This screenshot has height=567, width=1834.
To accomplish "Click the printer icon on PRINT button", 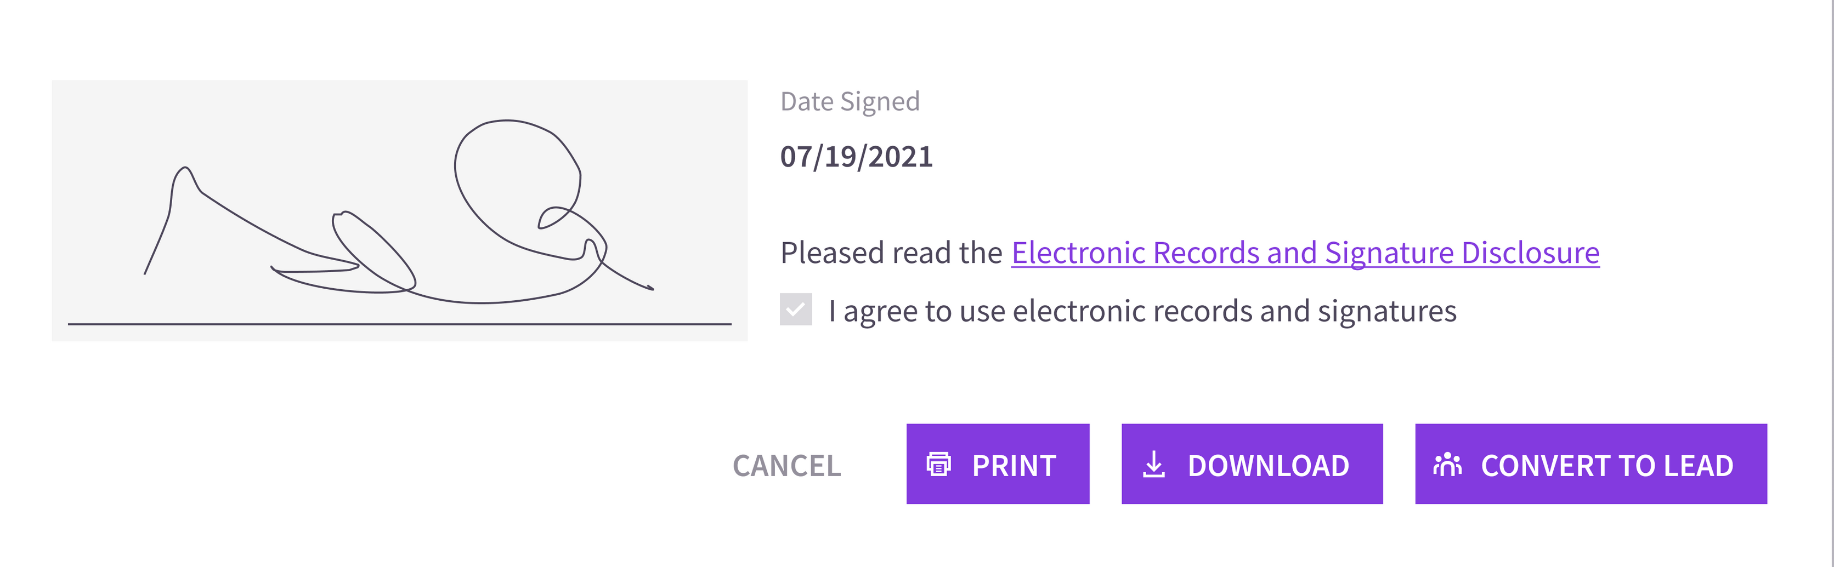I will click(x=938, y=464).
